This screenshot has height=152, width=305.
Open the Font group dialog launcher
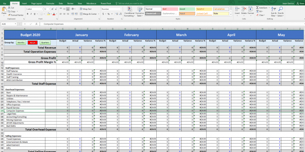(x=57, y=19)
